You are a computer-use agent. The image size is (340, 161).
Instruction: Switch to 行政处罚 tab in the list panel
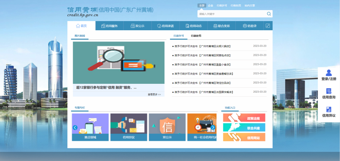pos(196,36)
